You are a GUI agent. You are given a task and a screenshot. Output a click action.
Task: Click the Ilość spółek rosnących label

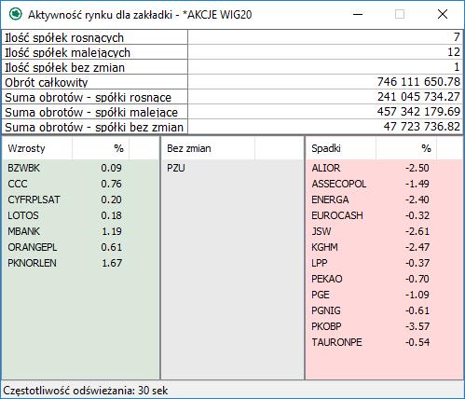(x=64, y=38)
